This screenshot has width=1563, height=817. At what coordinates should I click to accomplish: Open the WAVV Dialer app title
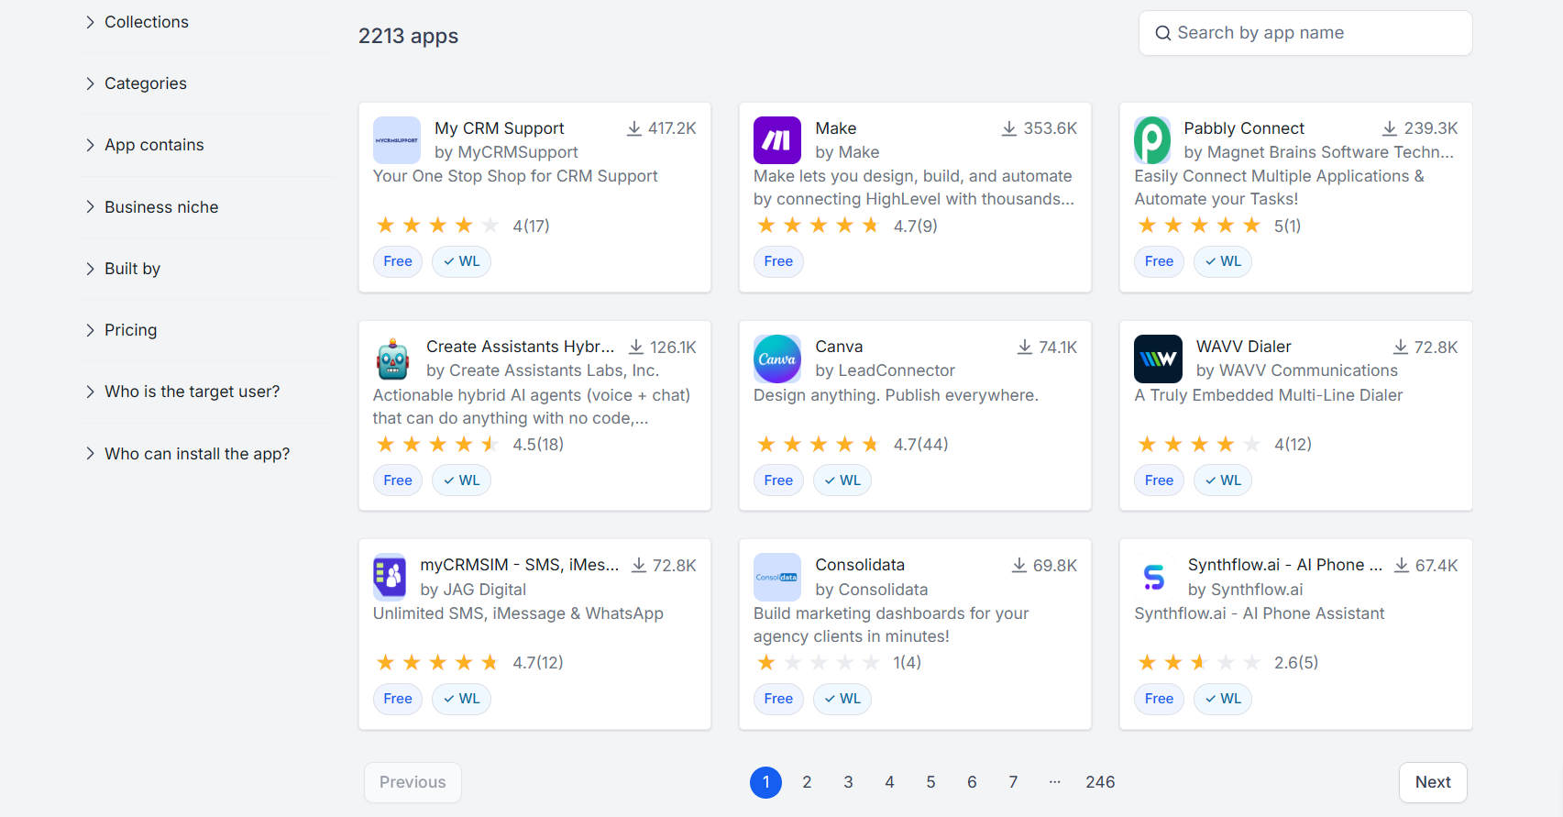[x=1243, y=347]
